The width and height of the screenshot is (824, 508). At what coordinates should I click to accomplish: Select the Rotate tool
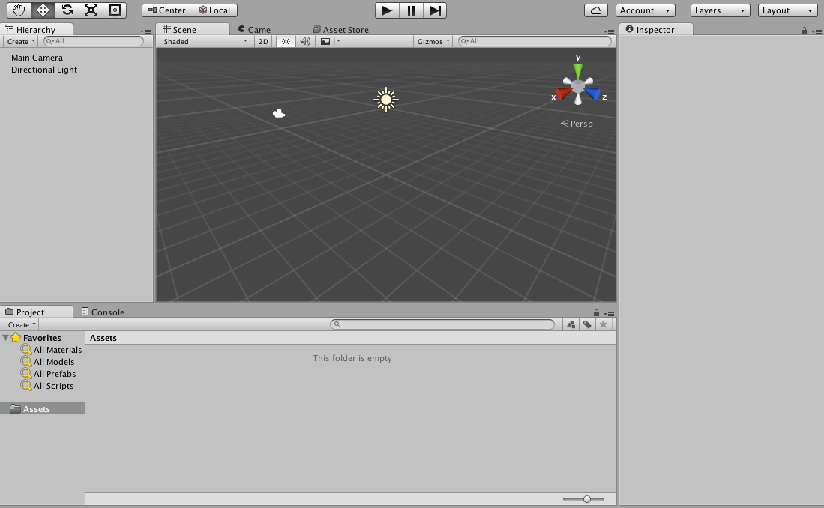(67, 10)
